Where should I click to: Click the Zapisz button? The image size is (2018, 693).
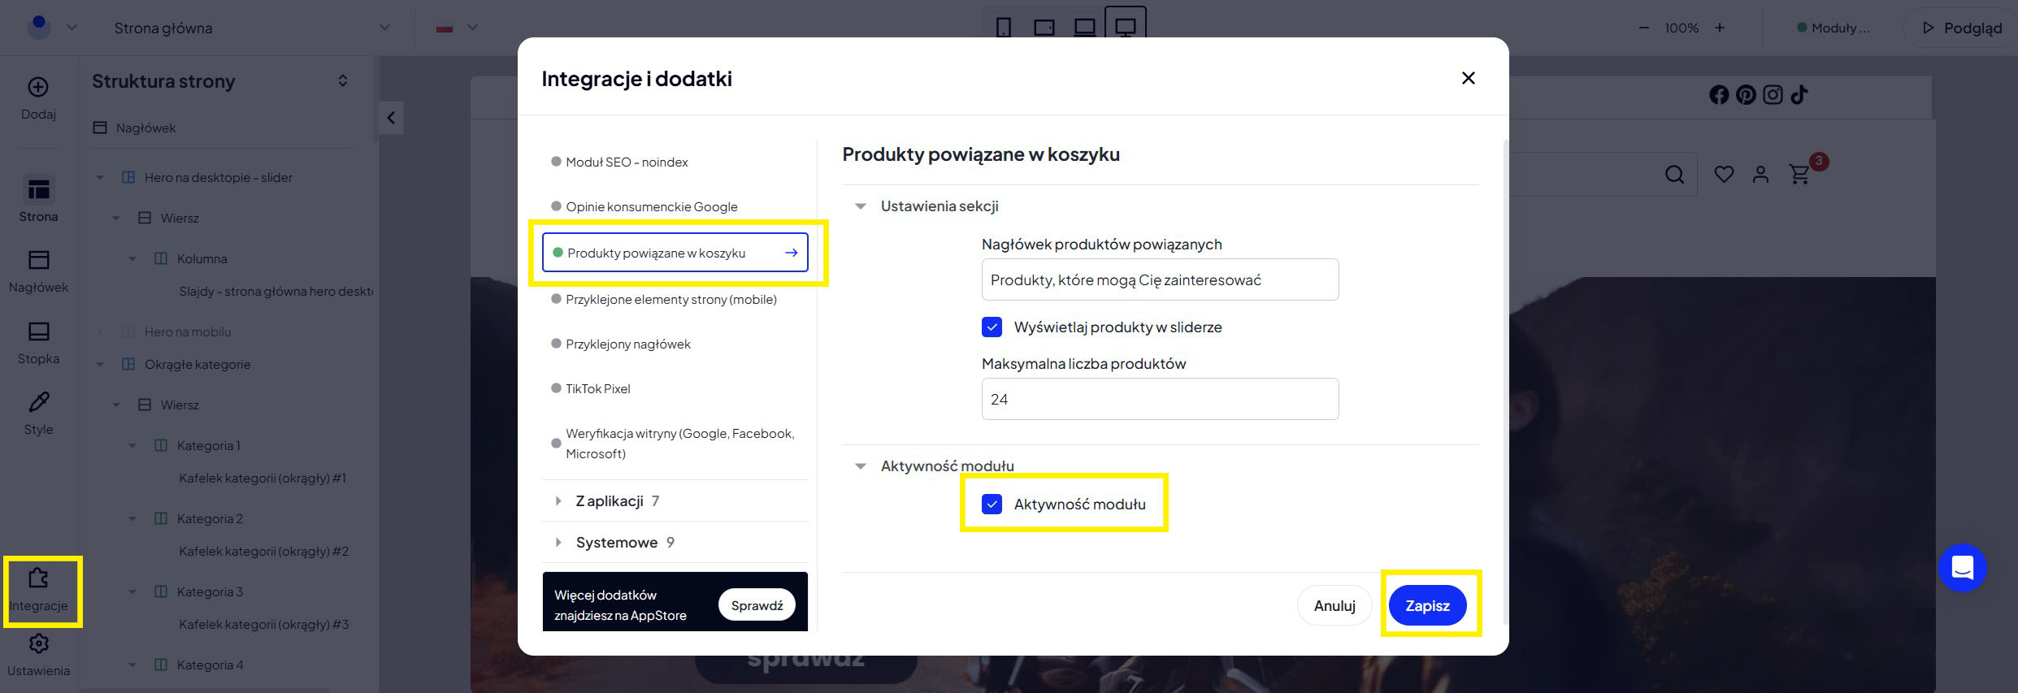(x=1427, y=605)
